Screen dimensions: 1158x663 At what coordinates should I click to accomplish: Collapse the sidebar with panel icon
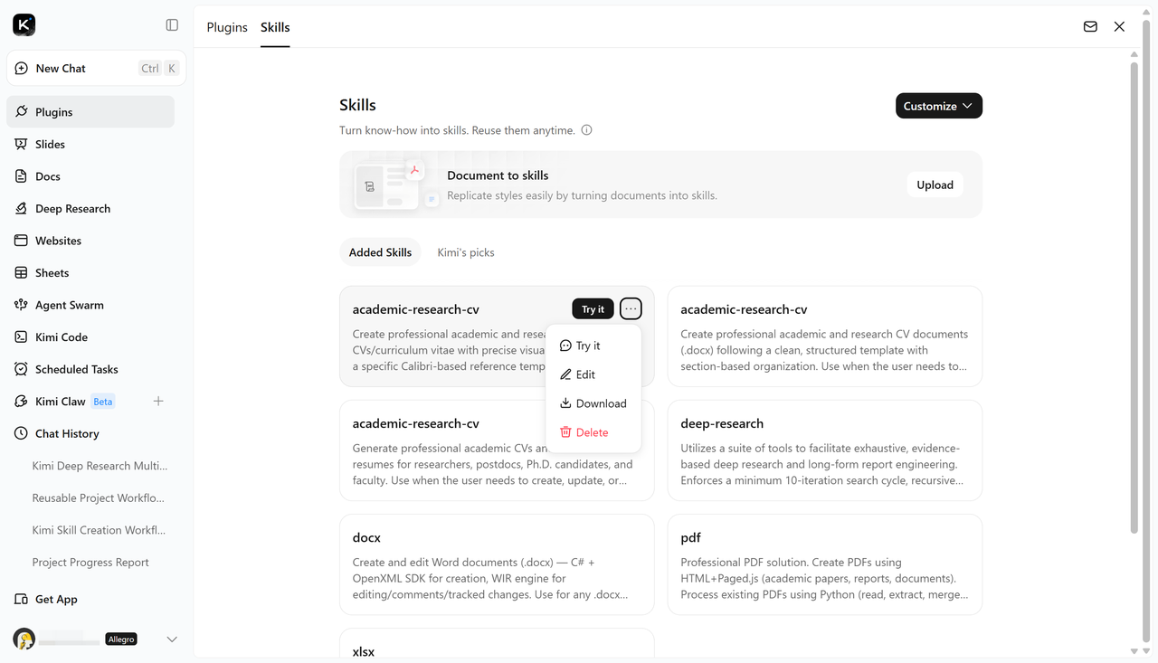(x=172, y=25)
